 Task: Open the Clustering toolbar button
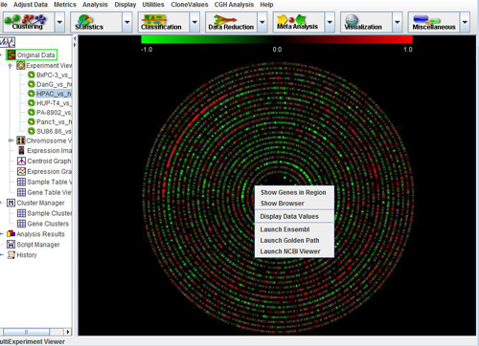point(28,22)
